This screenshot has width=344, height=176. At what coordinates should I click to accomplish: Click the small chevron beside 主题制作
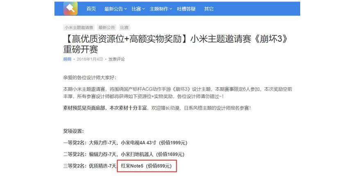click(171, 9)
